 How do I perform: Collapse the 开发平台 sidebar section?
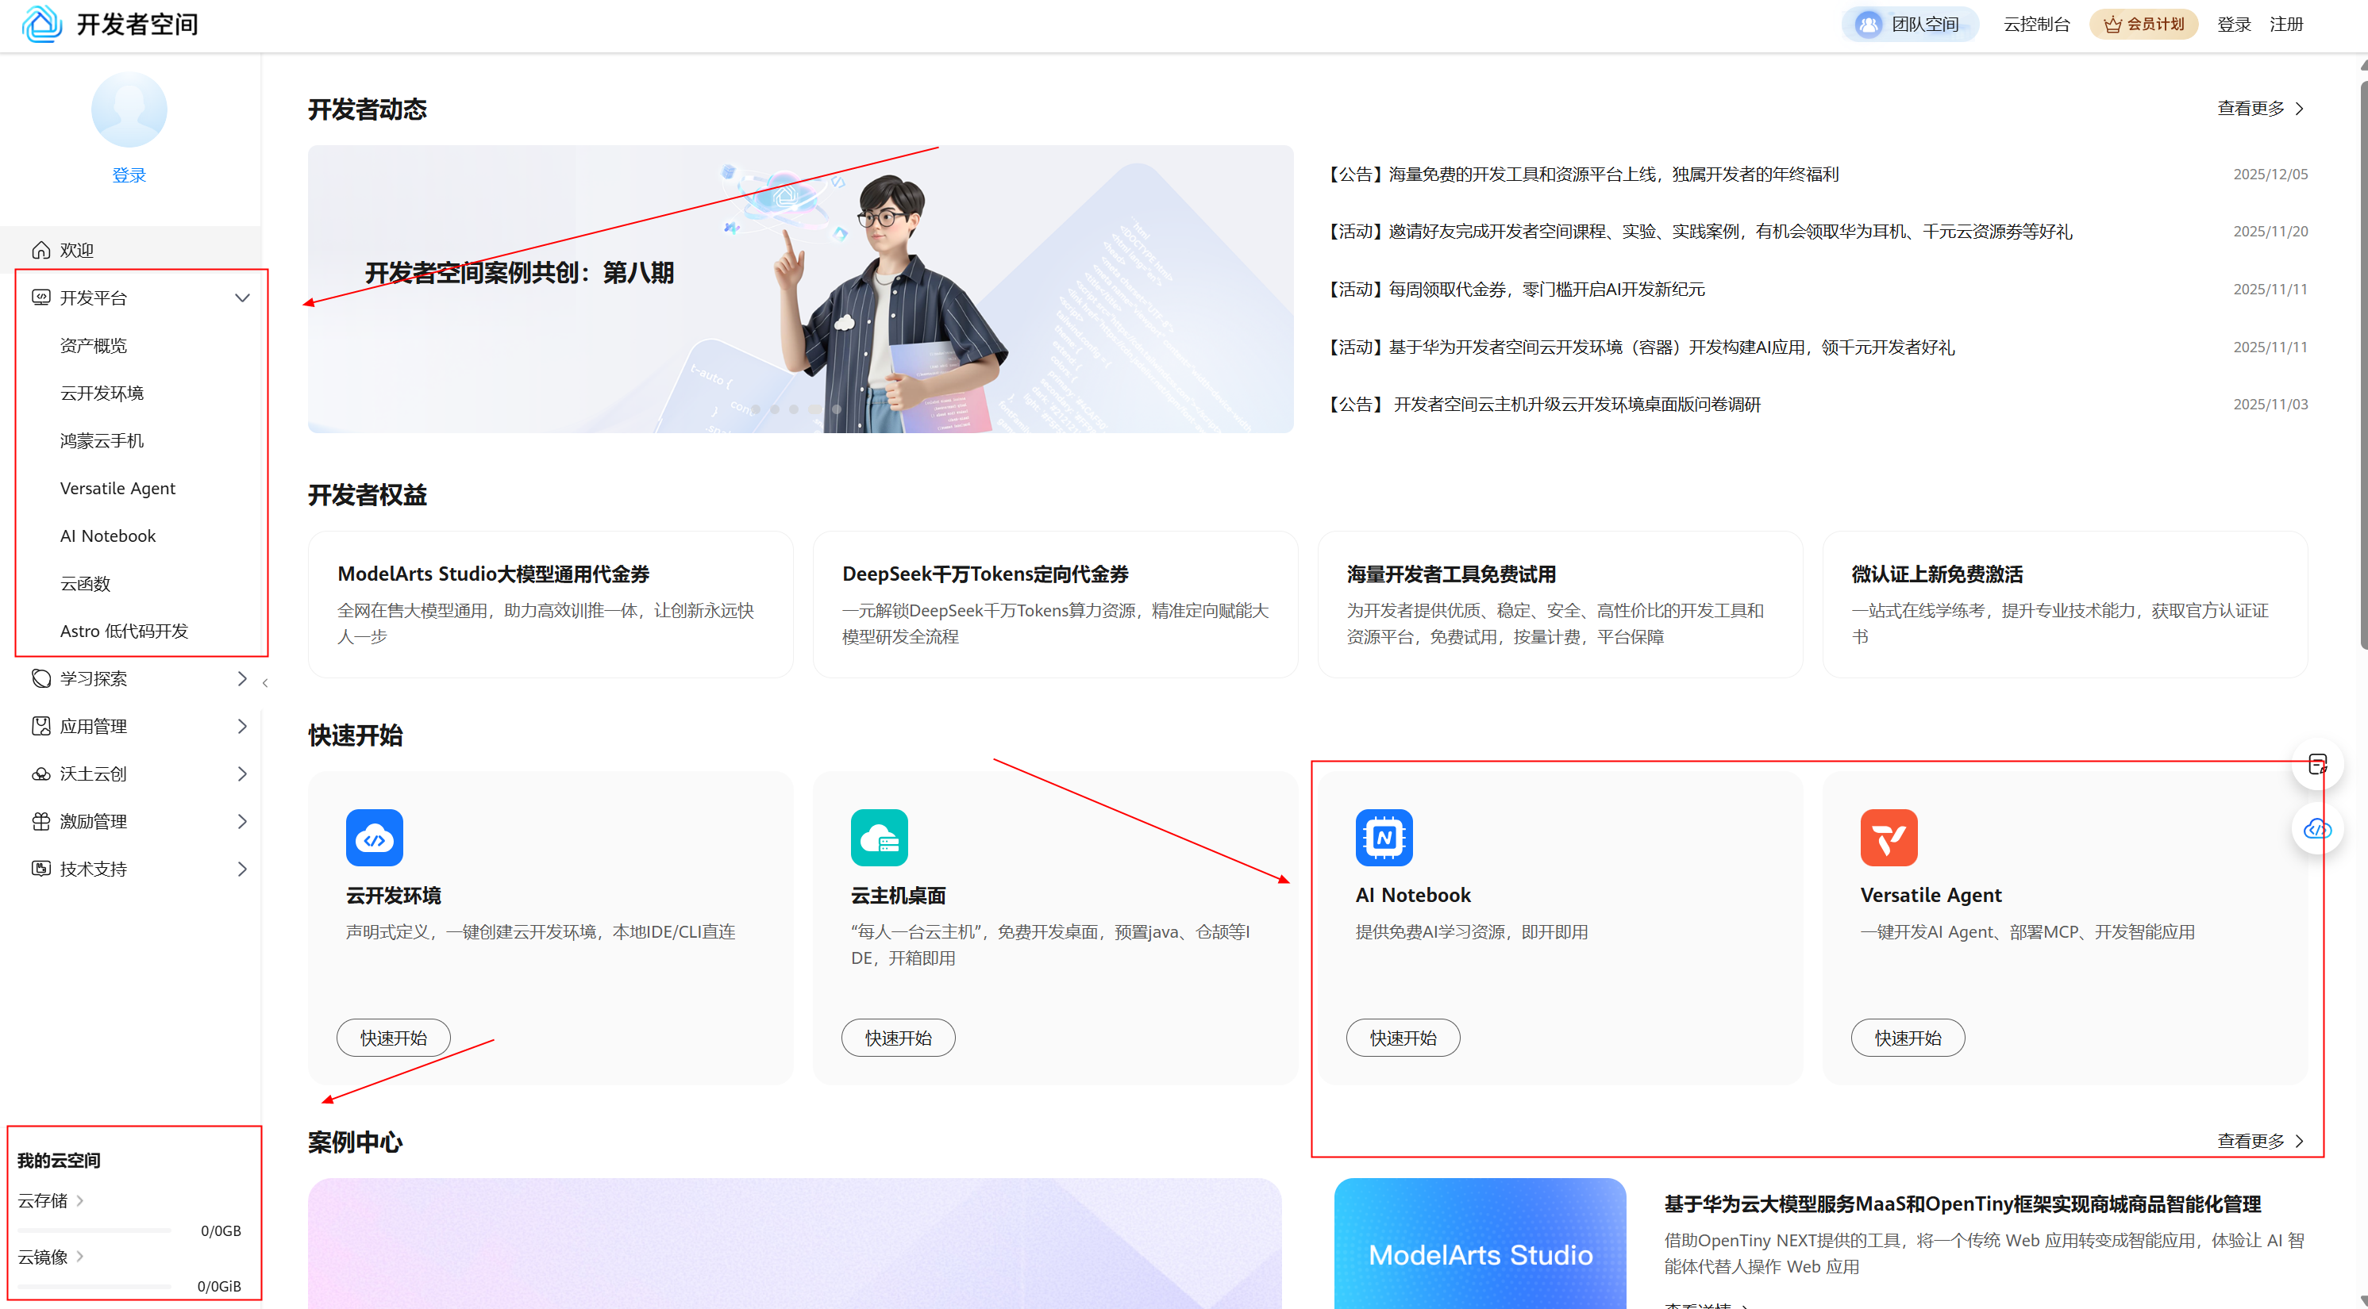coord(242,297)
